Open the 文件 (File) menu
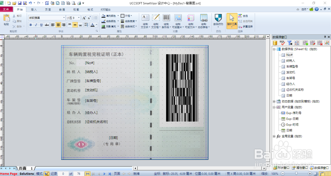This screenshot has width=331, height=176. [6, 10]
